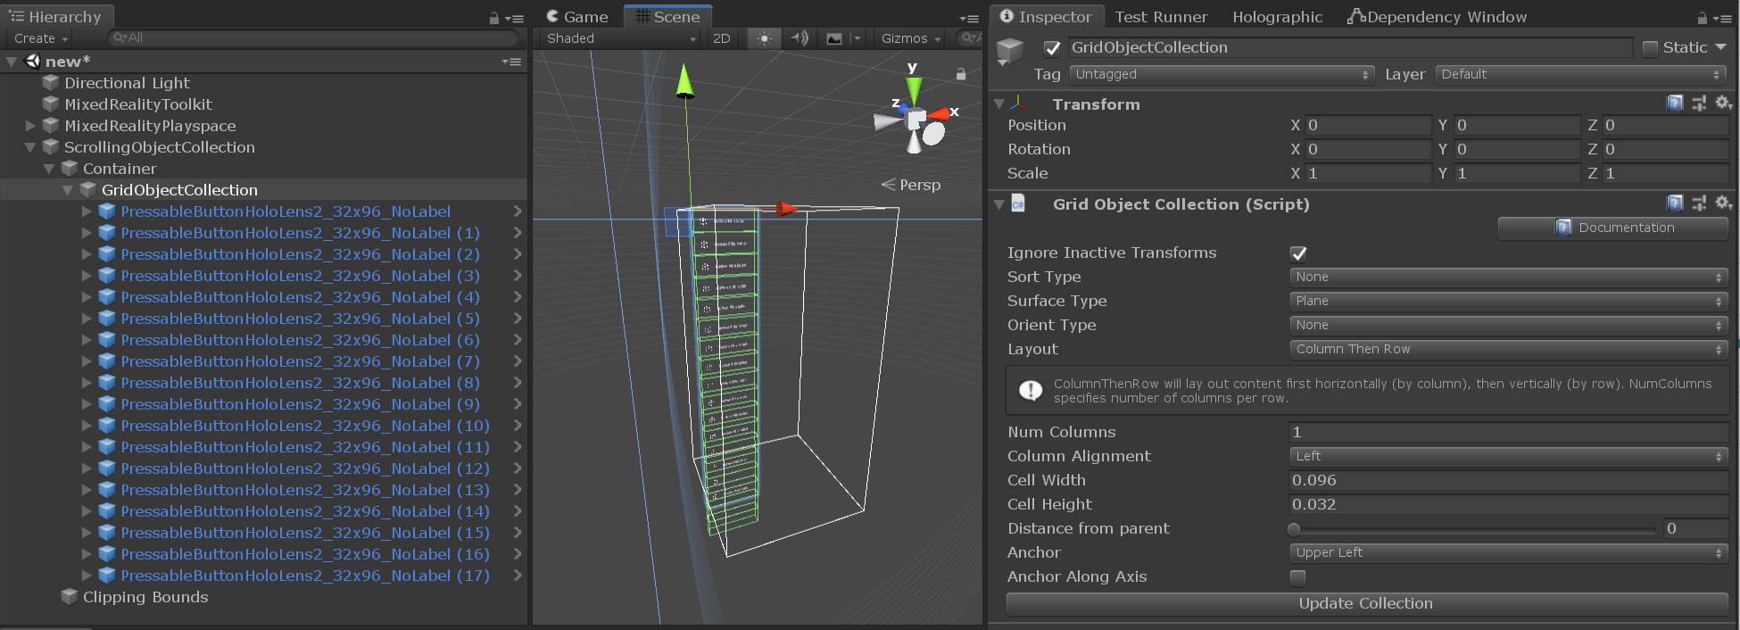Click the green Y axis gizmo cone
The height and width of the screenshot is (630, 1740).
click(914, 91)
